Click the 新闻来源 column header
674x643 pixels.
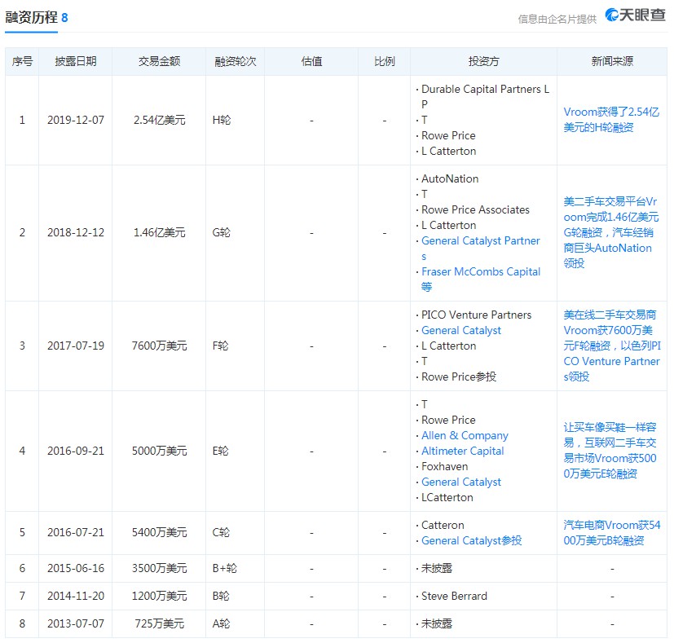[612, 61]
